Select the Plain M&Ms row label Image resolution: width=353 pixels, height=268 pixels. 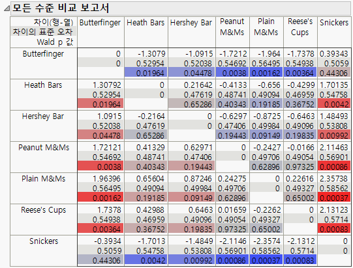coord(44,179)
